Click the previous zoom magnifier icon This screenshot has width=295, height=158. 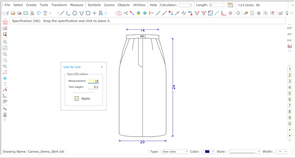pos(5,66)
